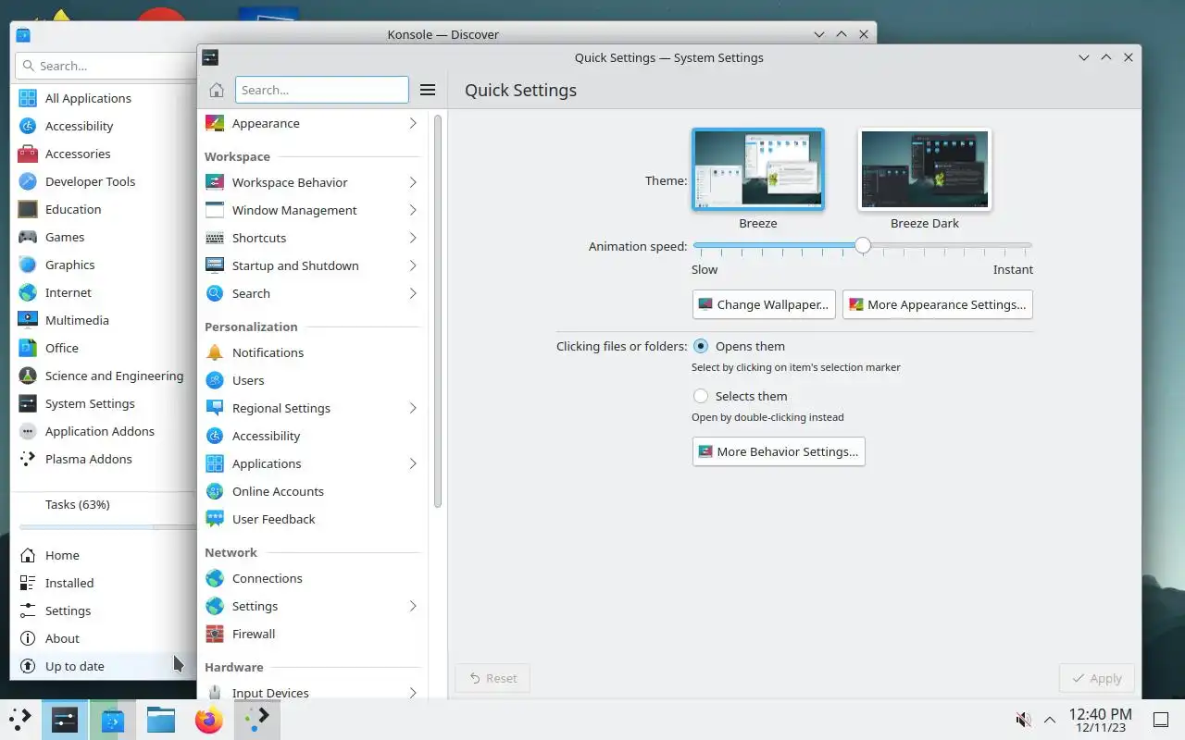The image size is (1185, 740).
Task: Expand the Appearance category chevron
Action: coord(413,123)
